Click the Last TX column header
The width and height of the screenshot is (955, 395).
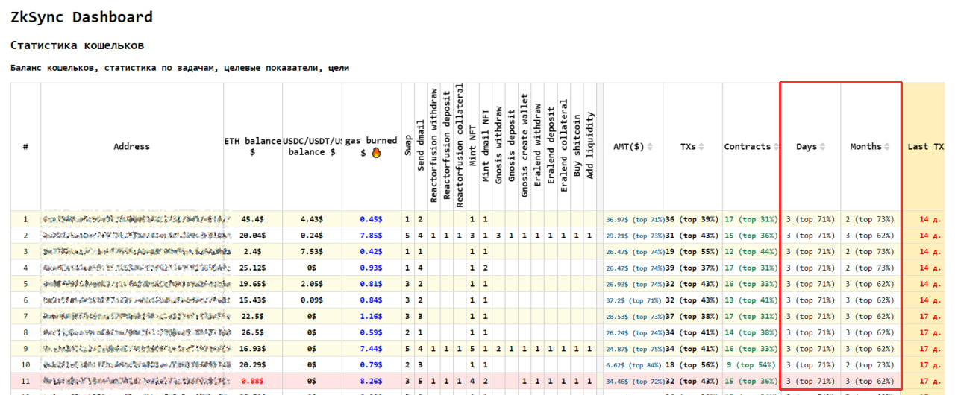coord(925,147)
